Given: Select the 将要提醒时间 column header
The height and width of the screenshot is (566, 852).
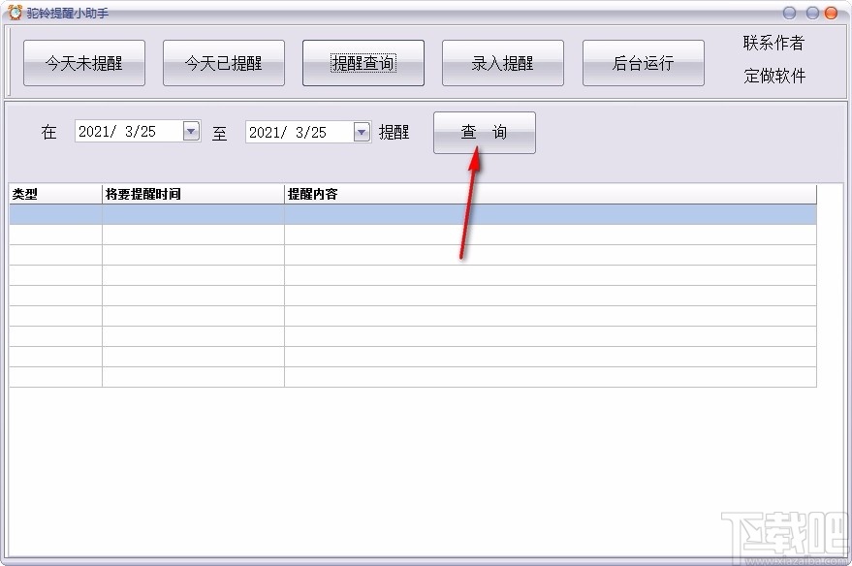Looking at the screenshot, I should pyautogui.click(x=145, y=193).
